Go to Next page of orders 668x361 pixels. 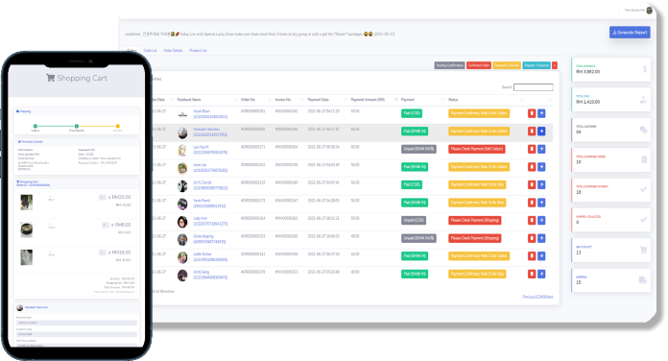(550, 297)
